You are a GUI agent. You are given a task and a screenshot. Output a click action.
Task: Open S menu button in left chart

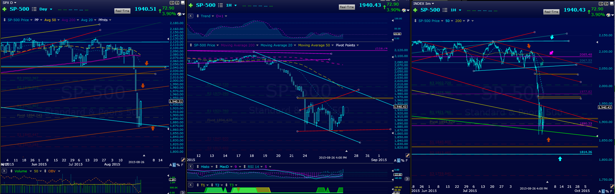point(172,3)
